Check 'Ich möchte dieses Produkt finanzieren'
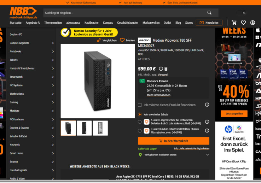Viewport: 261px width, 183px height. click(x=140, y=105)
